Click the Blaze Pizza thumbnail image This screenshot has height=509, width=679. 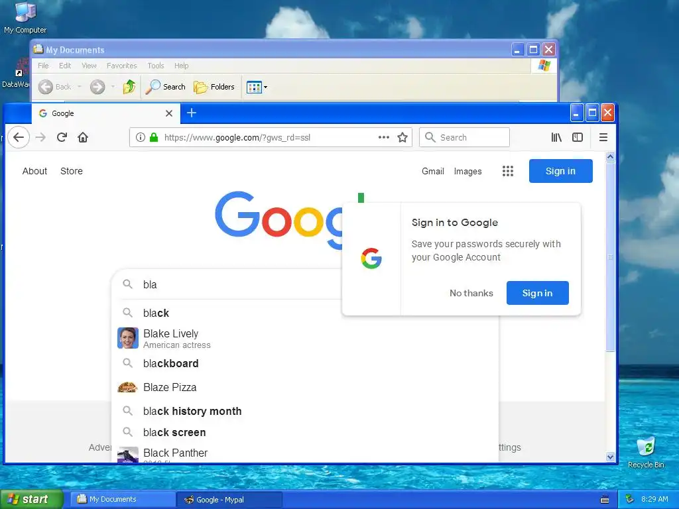128,387
